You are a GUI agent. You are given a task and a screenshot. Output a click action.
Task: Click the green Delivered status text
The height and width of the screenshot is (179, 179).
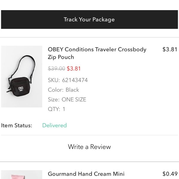point(55,125)
